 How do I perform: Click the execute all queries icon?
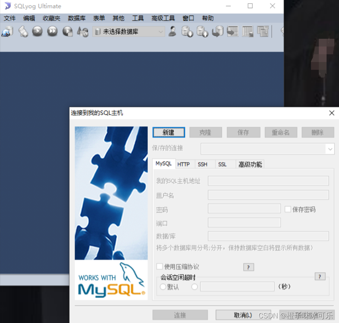52,31
